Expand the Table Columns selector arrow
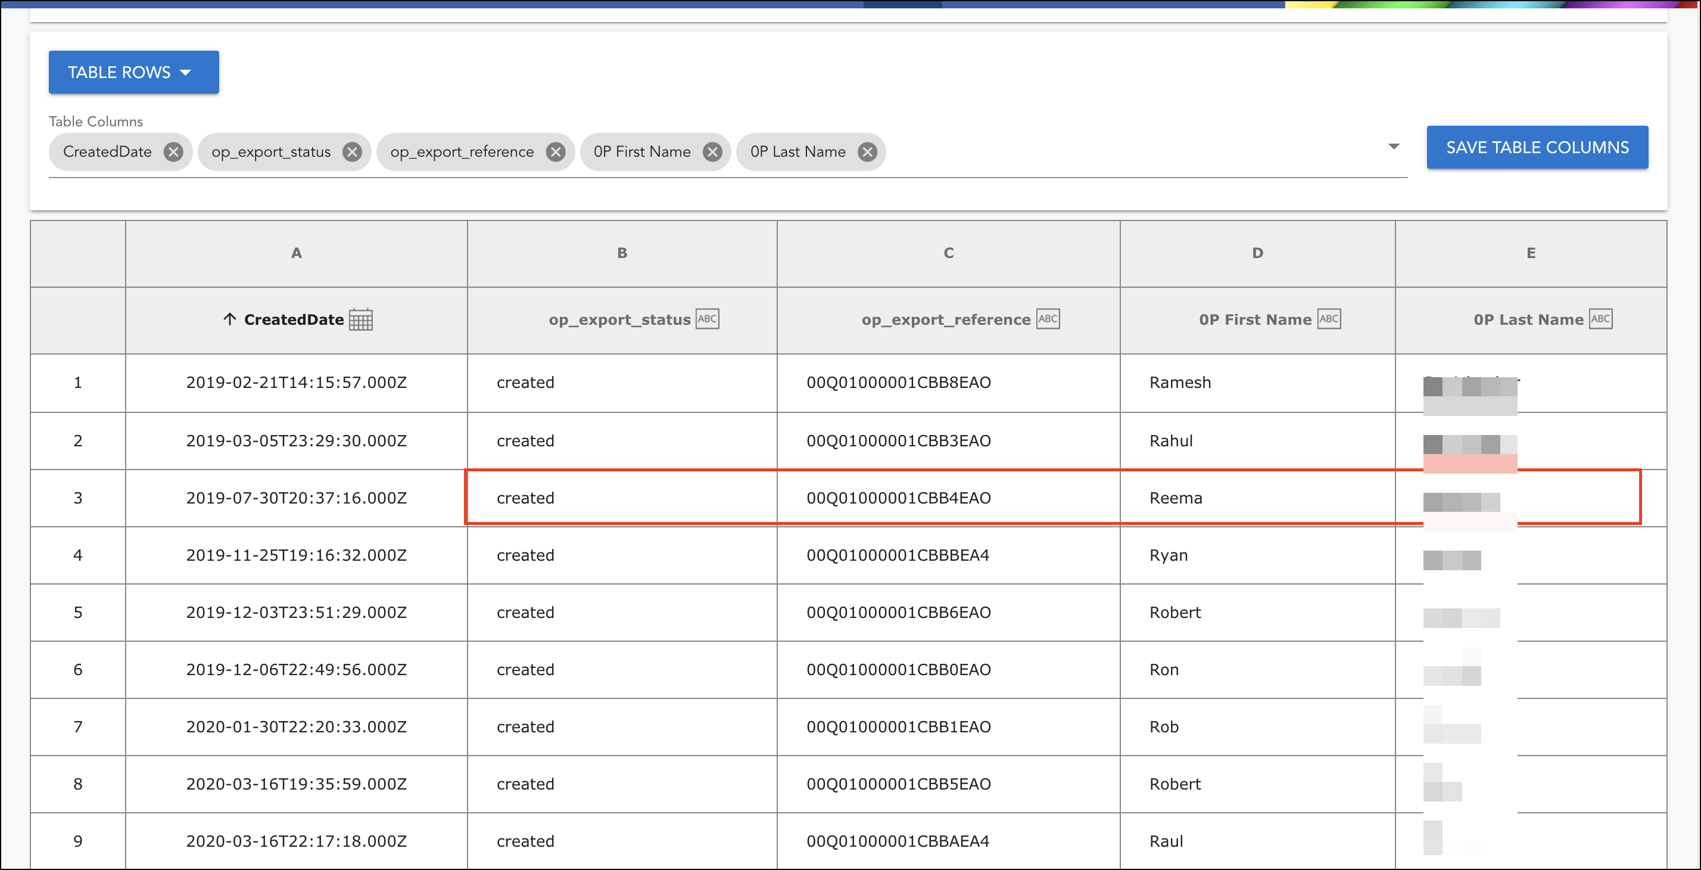This screenshot has width=1701, height=870. pos(1394,147)
